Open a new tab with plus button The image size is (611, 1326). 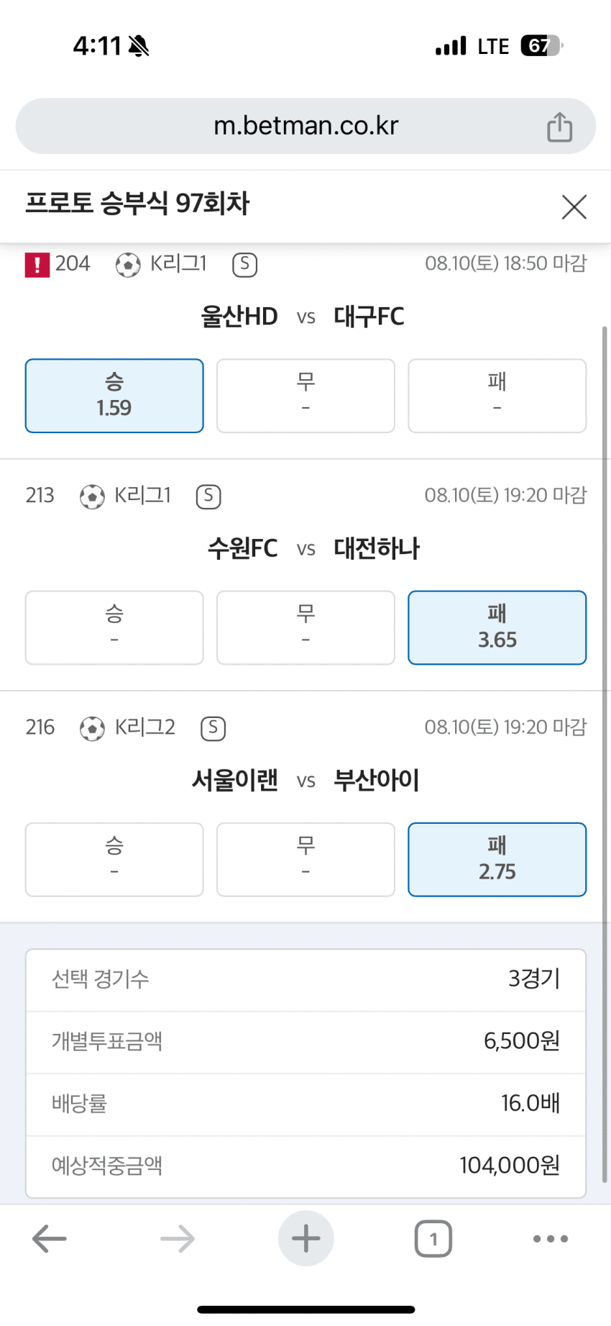[305, 1238]
